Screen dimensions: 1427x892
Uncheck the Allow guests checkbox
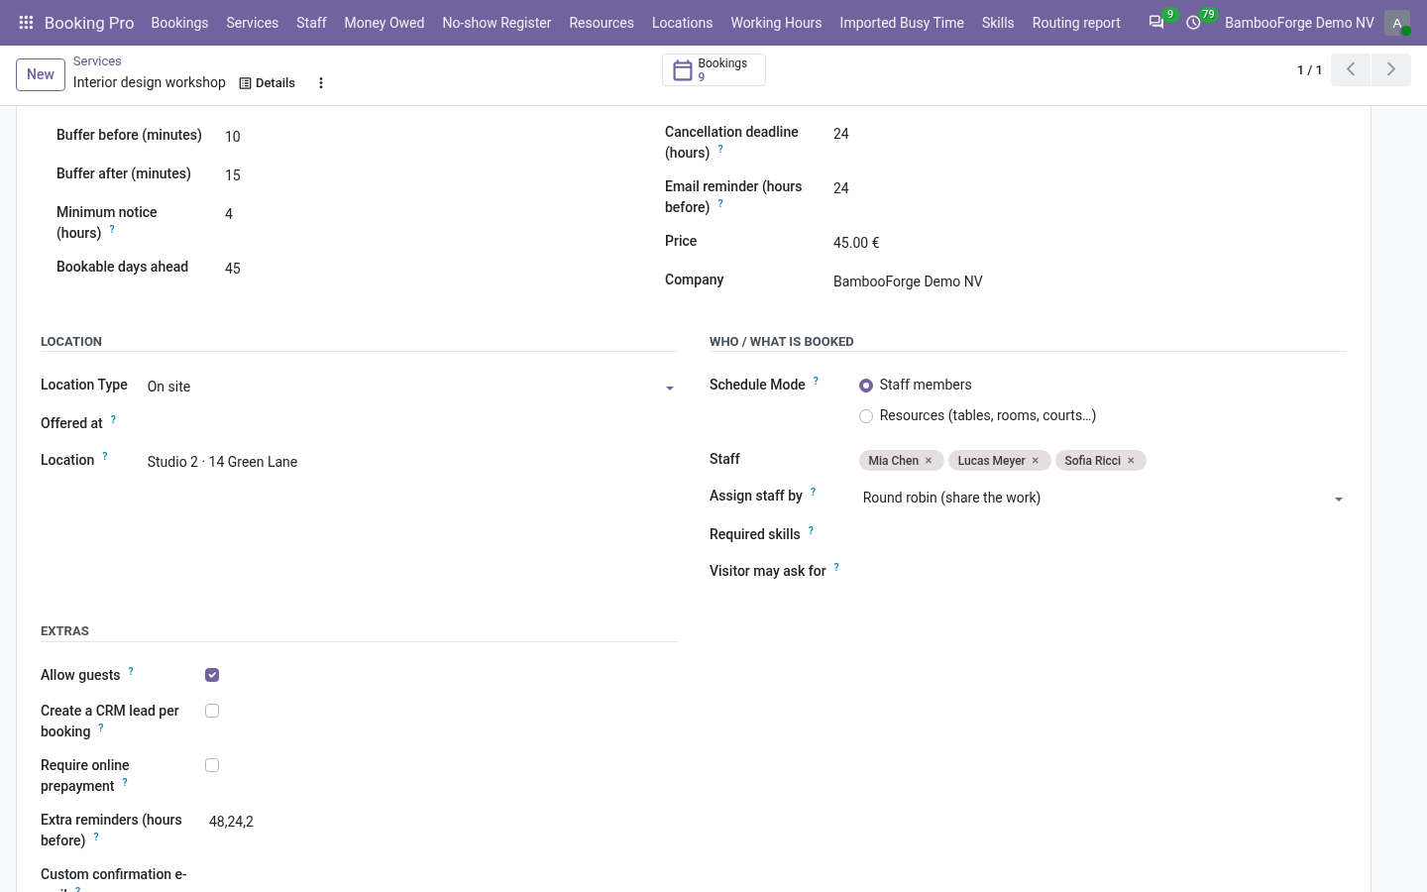click(212, 675)
